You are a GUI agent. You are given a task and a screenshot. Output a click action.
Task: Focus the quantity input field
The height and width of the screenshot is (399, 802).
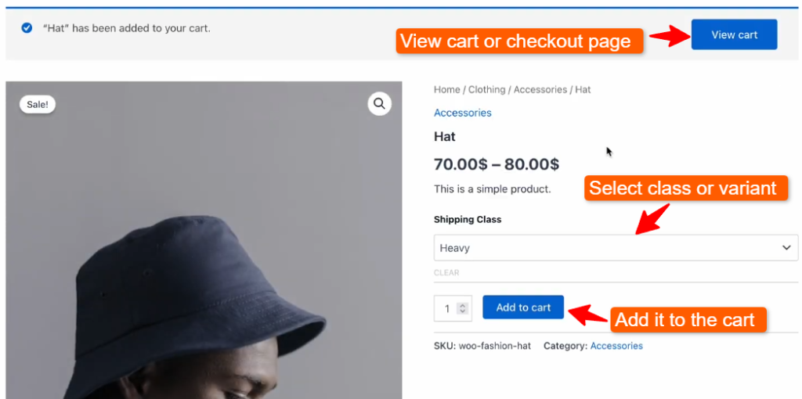(446, 308)
